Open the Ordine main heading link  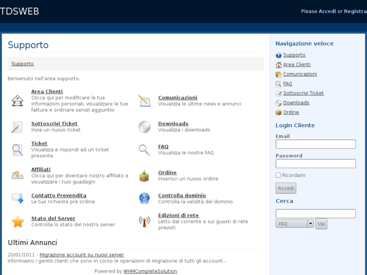click(168, 173)
